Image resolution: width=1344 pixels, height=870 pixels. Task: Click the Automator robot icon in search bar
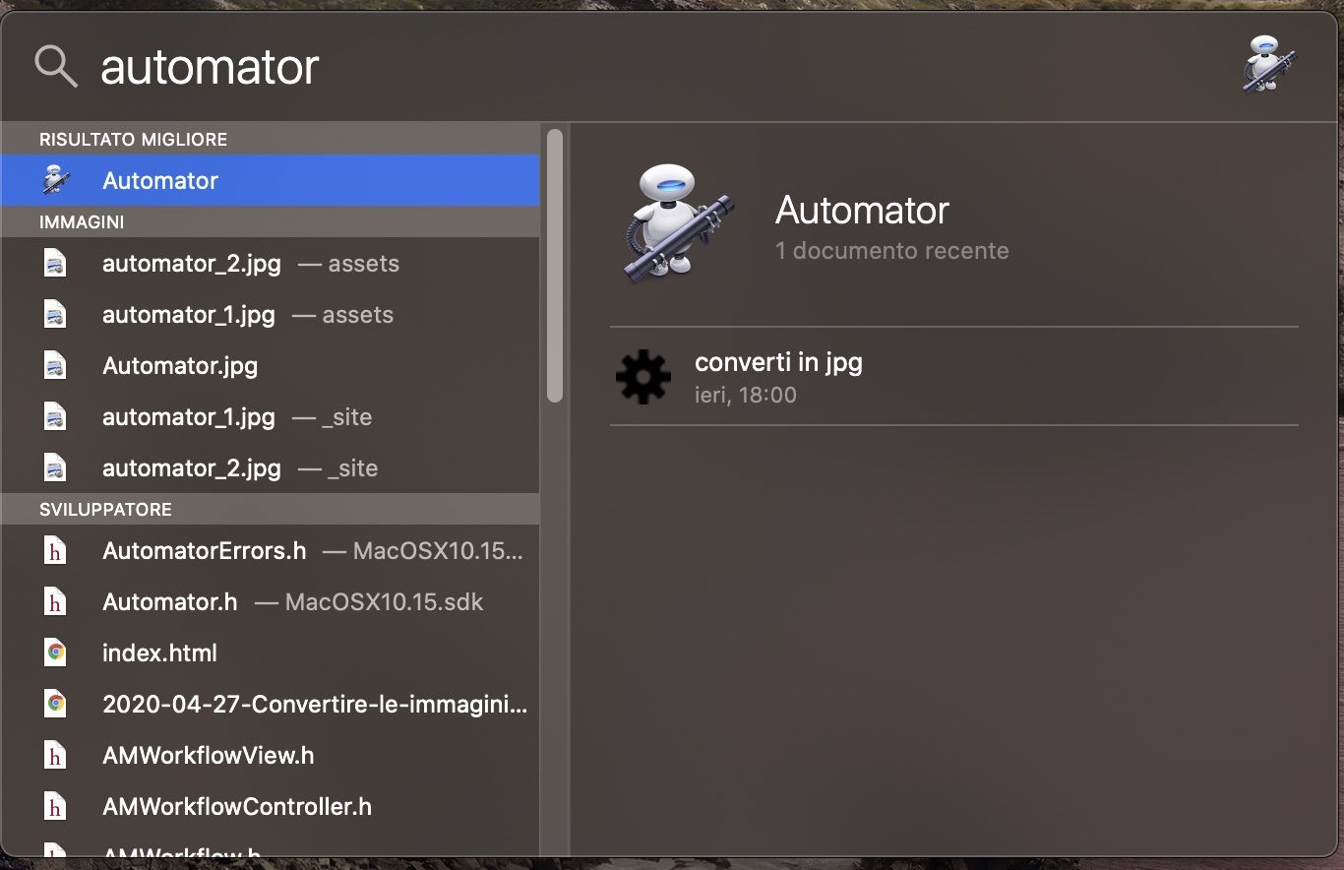point(1268,65)
